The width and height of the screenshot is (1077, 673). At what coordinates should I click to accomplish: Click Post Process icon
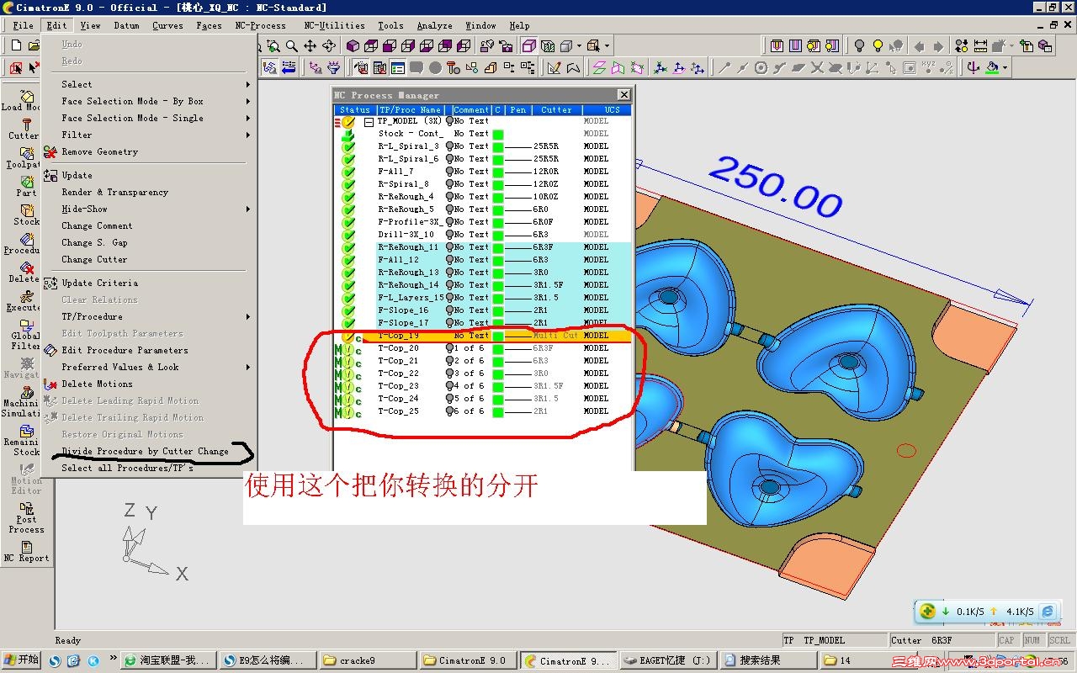pyautogui.click(x=26, y=508)
